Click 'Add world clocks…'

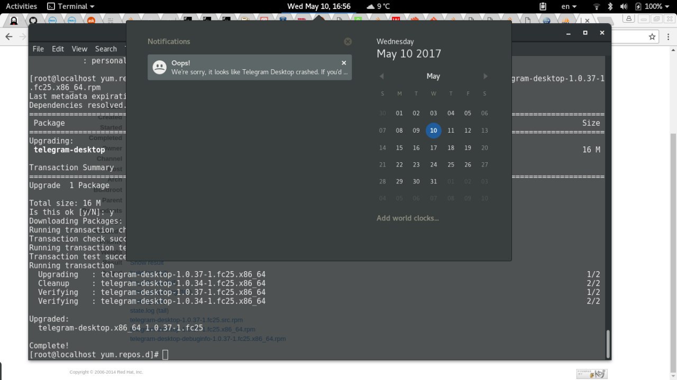408,218
